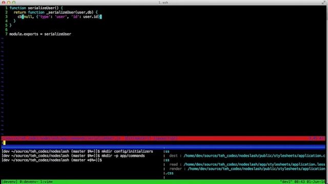Click the highlighted closing bracket ending line 3
The width and height of the screenshot is (328, 184).
click(x=100, y=17)
